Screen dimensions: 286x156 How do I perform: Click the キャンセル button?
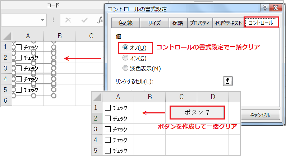[259, 116]
